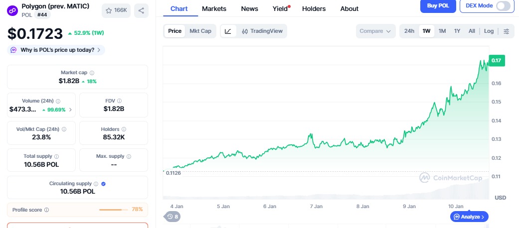
Task: Select Price chart view
Action: (175, 31)
